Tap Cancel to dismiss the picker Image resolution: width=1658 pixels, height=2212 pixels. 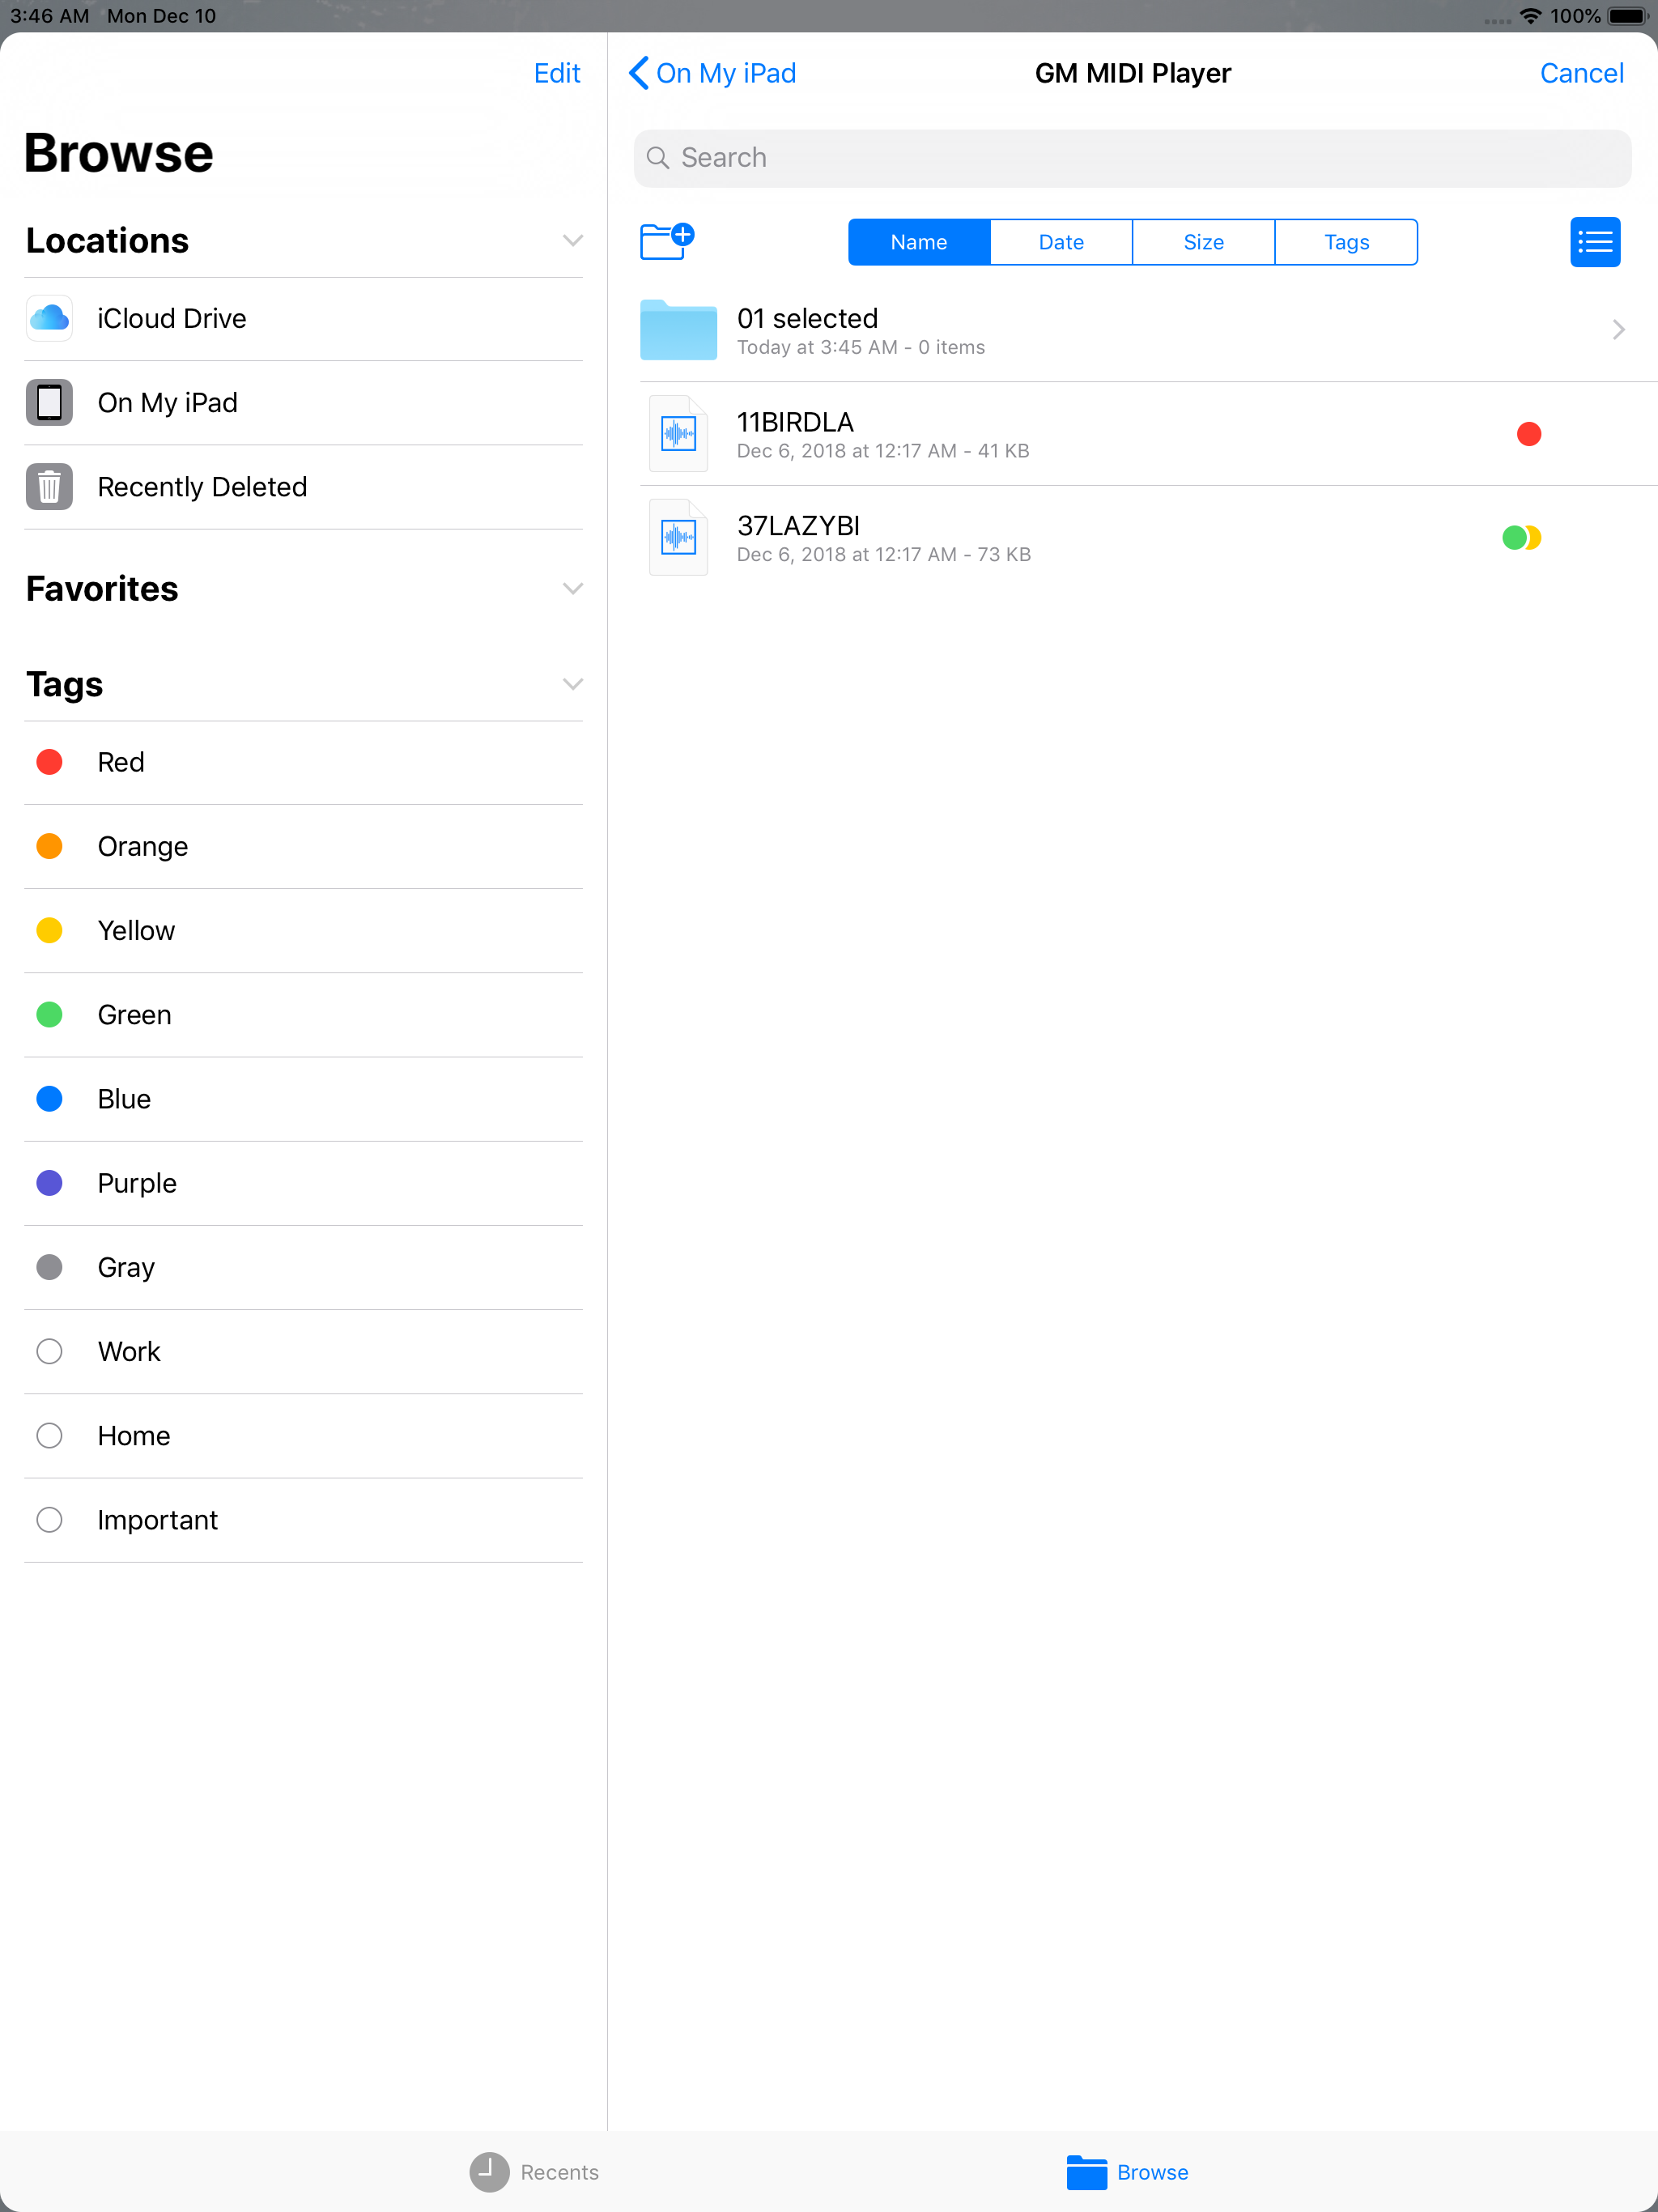click(x=1581, y=72)
